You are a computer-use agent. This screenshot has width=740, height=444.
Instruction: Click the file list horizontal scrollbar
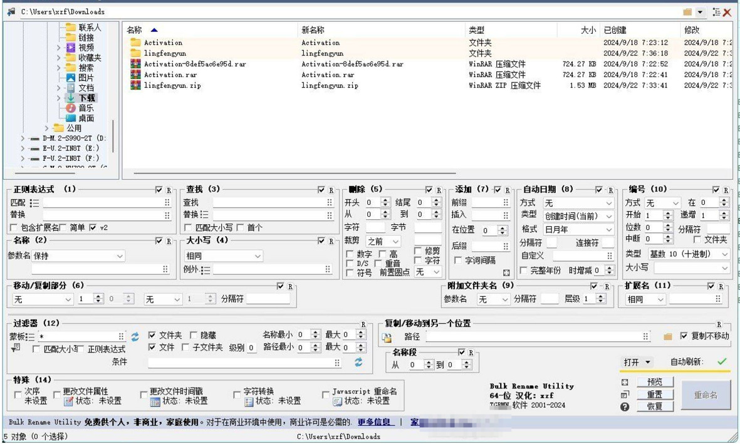tap(295, 173)
